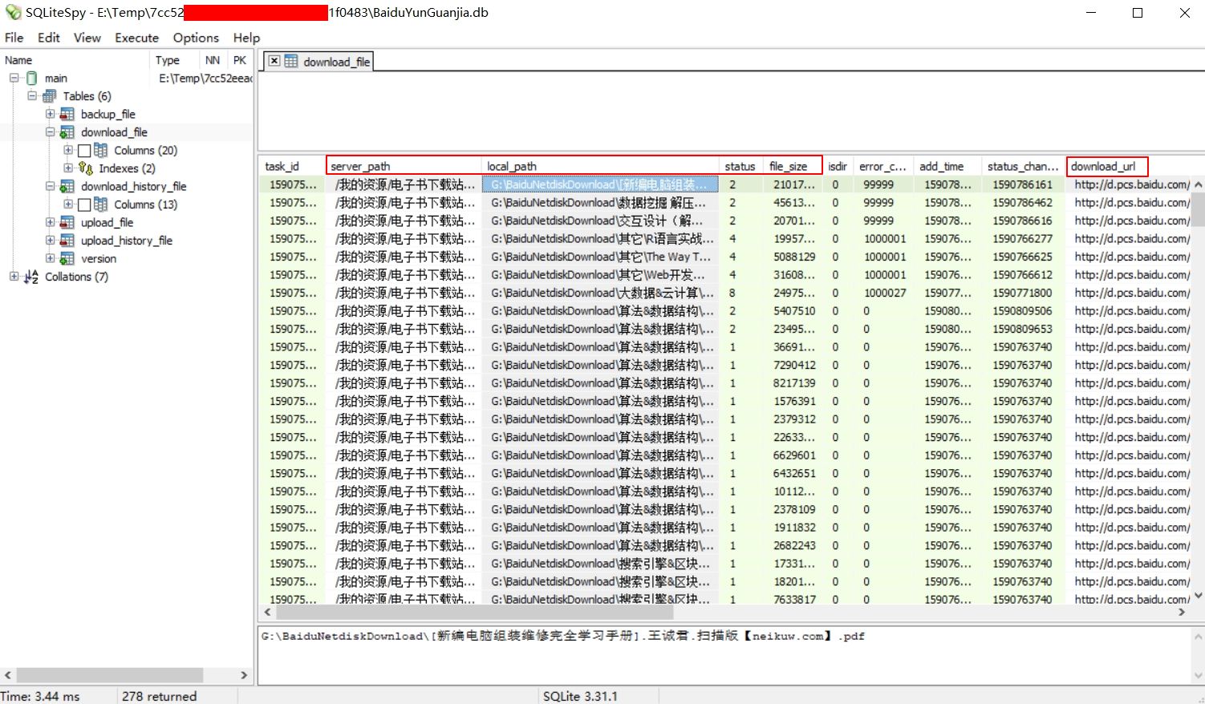Viewport: 1205px width, 704px height.
Task: Click the results grid scroll-right arrow
Action: coord(1182,613)
